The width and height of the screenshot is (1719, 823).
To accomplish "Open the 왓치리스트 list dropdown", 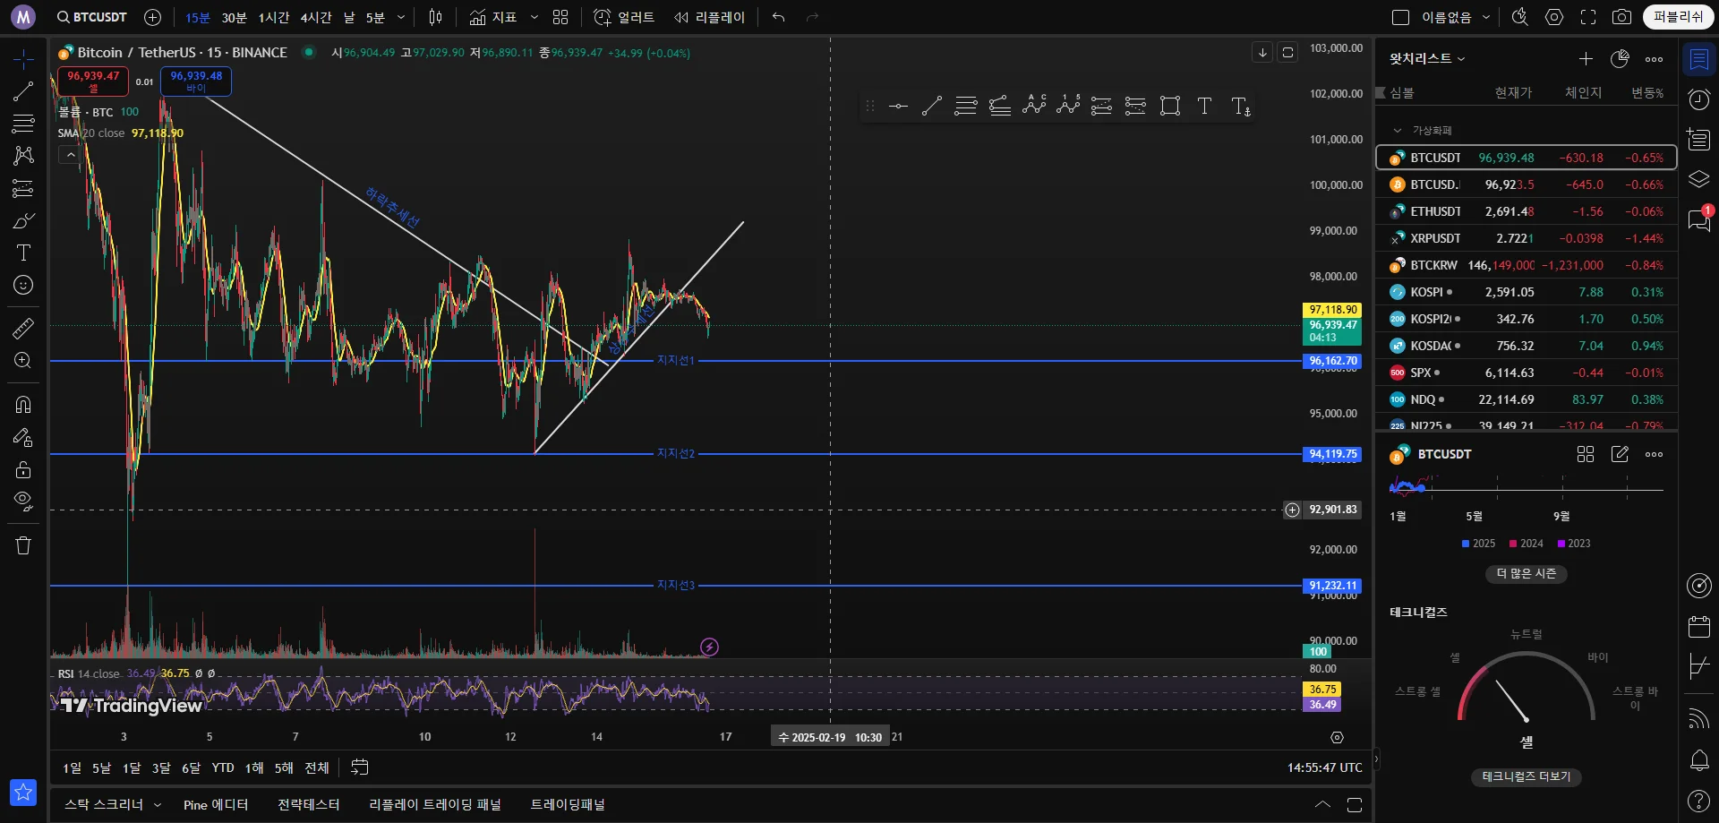I will [1427, 59].
